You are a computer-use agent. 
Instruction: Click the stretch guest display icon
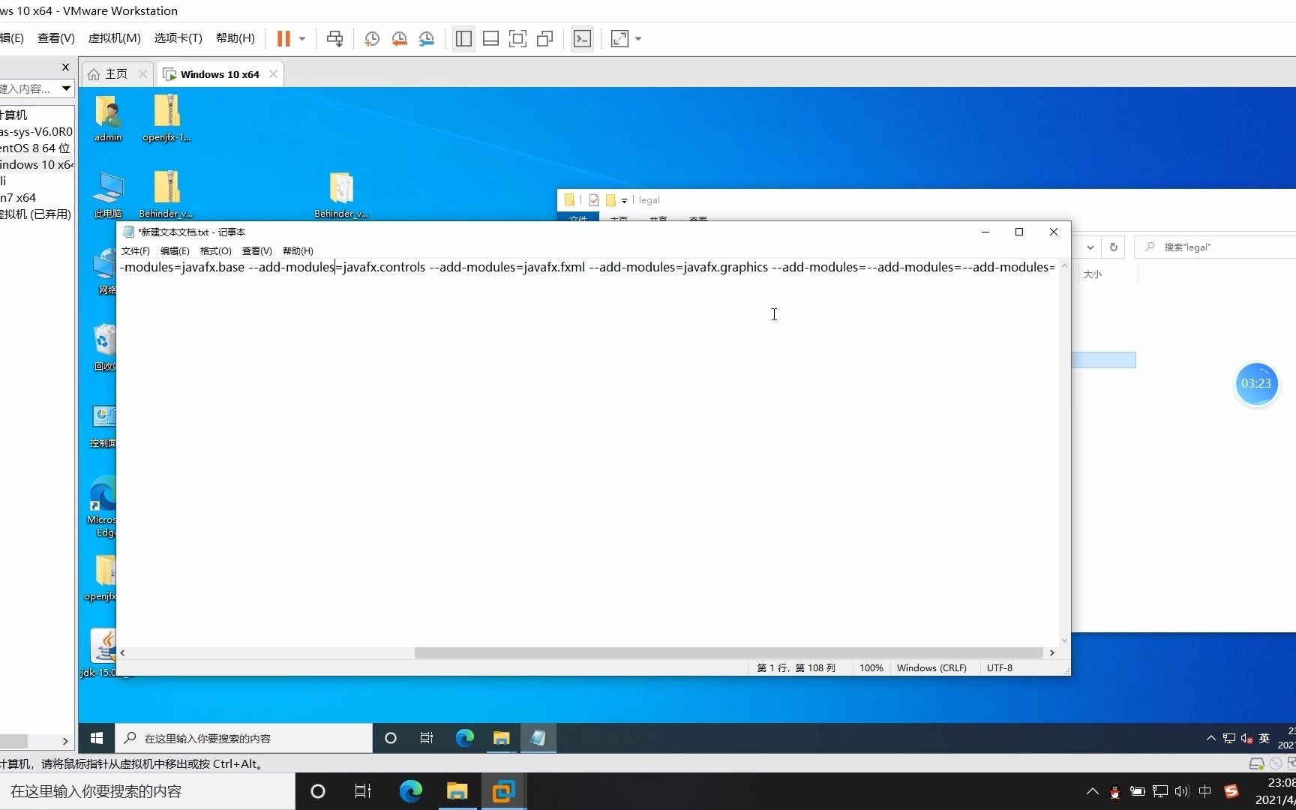[x=619, y=38]
